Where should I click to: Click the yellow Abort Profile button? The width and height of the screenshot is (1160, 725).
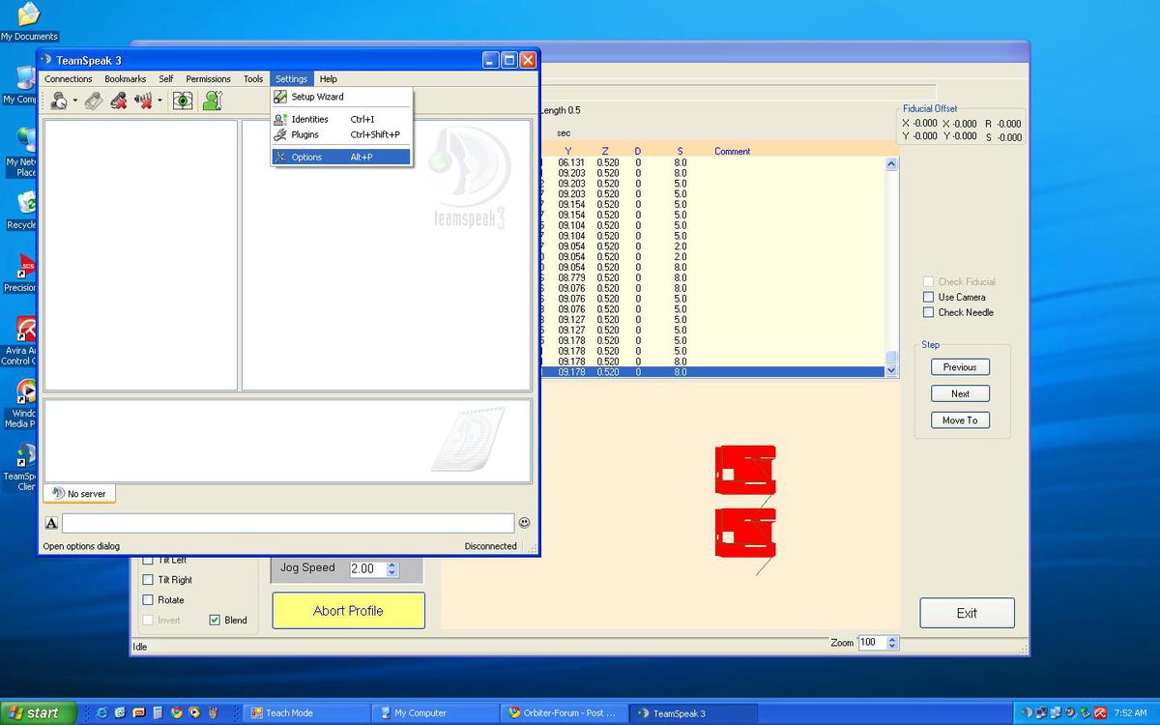348,611
